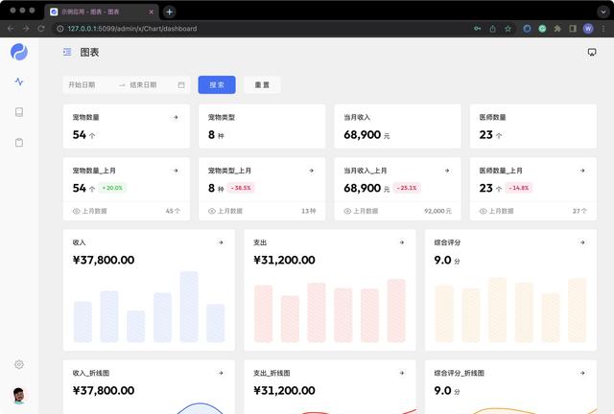
Task: Open the browser extensions puzzle icon
Action: pos(557,29)
